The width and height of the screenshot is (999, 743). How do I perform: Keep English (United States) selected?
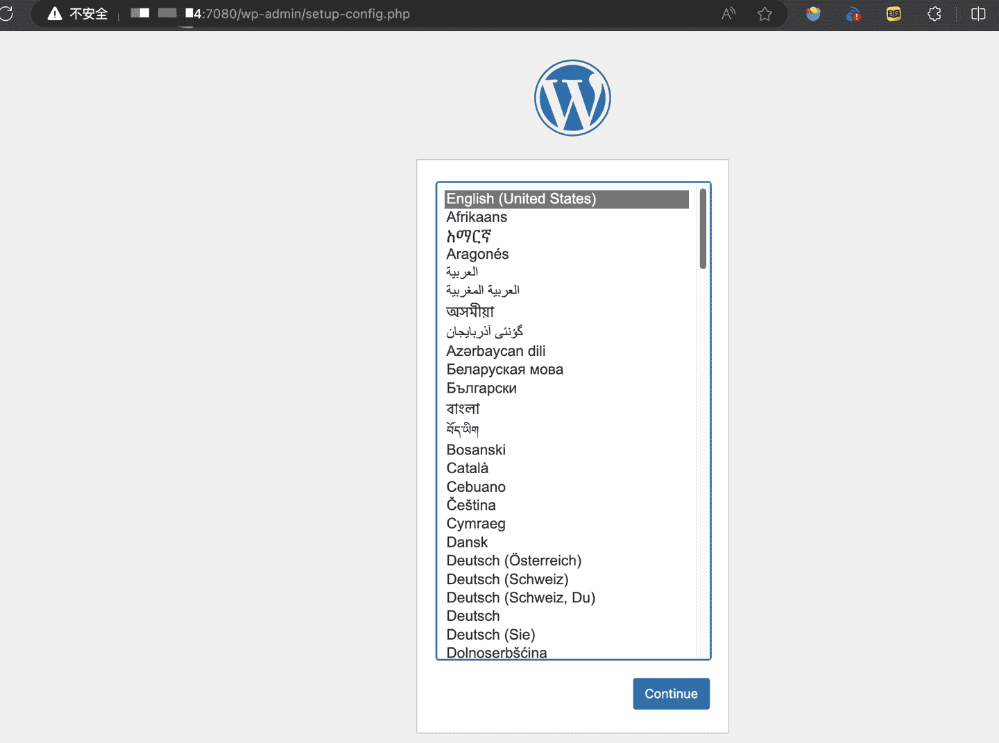(521, 199)
